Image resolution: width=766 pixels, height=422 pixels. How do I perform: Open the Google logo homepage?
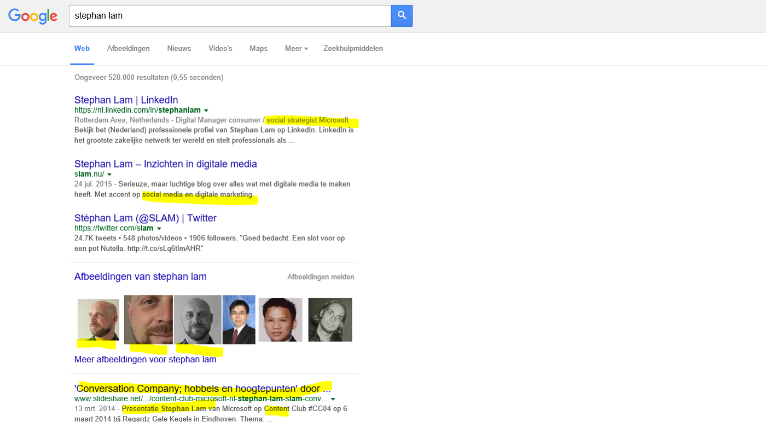[33, 16]
